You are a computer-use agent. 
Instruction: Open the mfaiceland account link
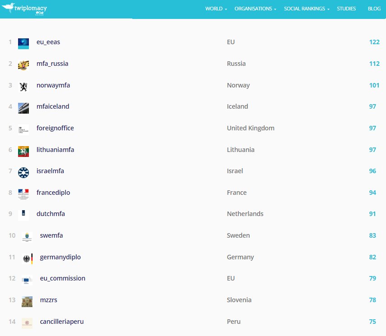[53, 106]
